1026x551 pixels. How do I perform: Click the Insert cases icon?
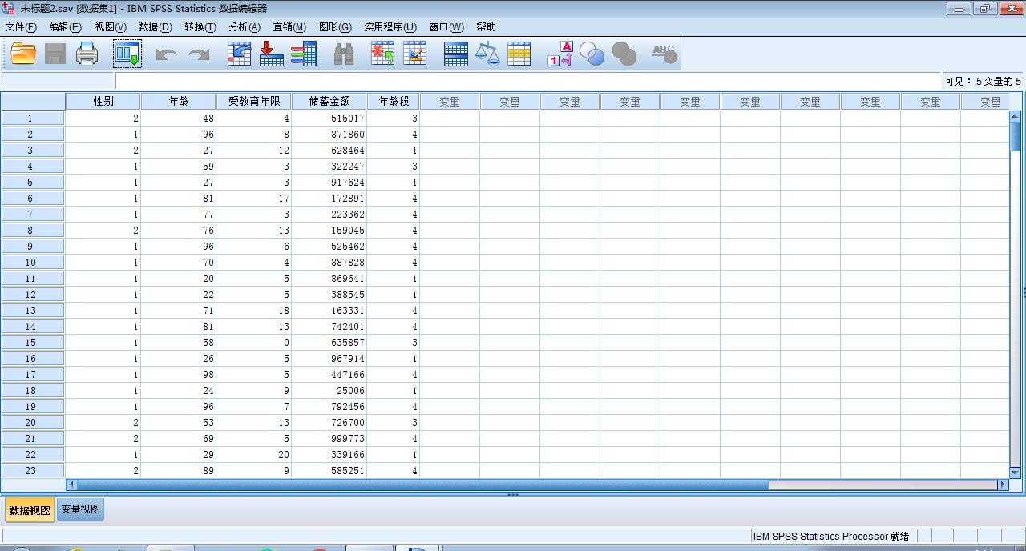pos(383,54)
